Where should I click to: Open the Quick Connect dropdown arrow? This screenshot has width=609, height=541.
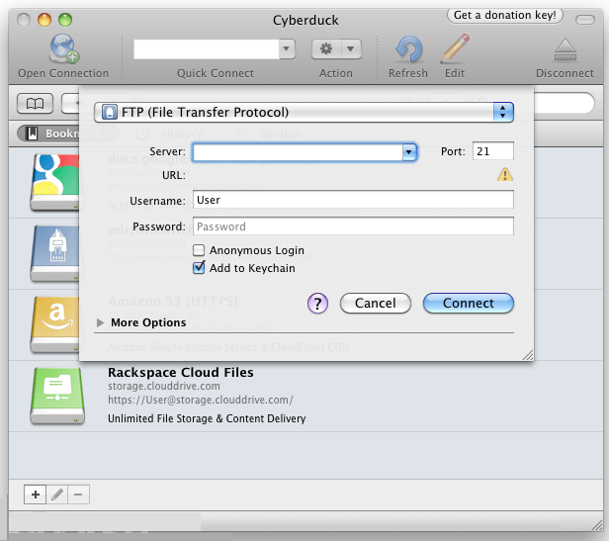(x=287, y=49)
